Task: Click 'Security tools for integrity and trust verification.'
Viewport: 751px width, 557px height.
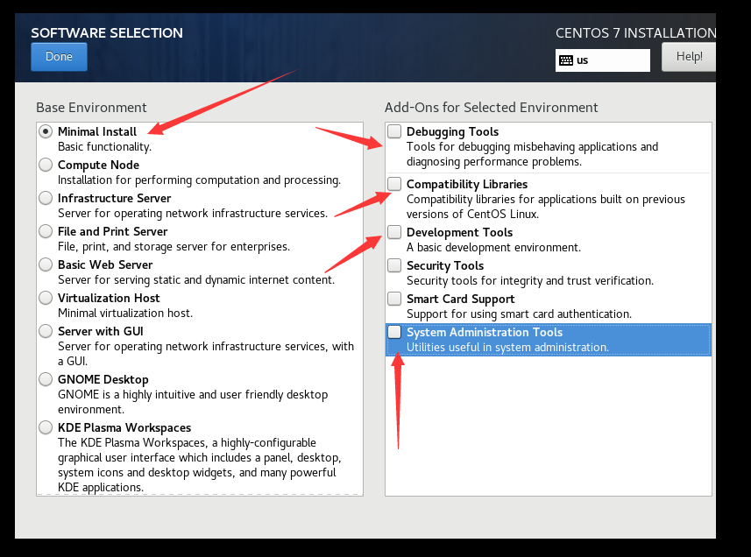Action: [530, 281]
